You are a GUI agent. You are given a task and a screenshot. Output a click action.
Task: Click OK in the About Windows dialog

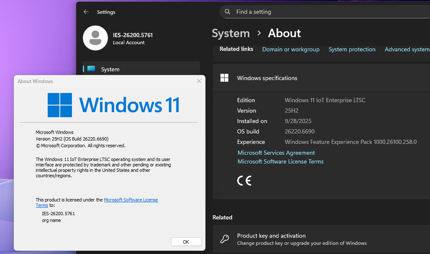(x=186, y=242)
